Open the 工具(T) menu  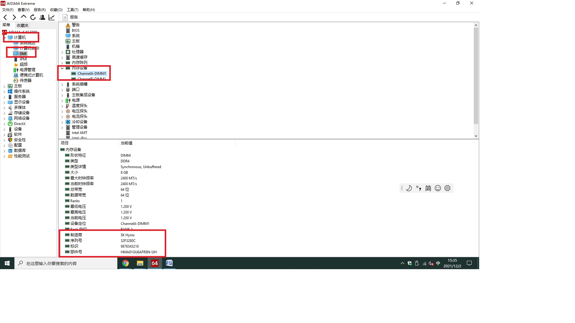pyautogui.click(x=72, y=10)
